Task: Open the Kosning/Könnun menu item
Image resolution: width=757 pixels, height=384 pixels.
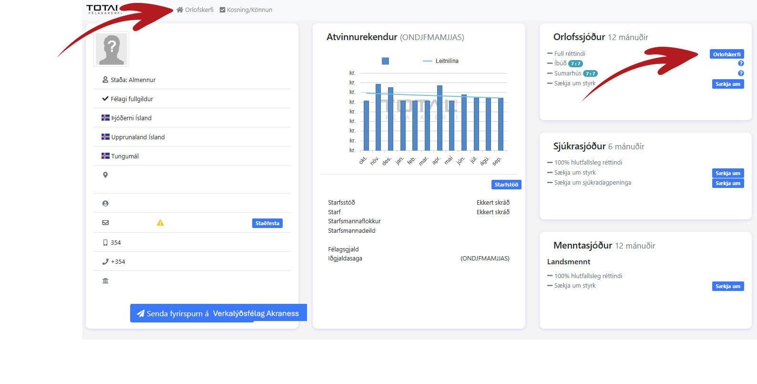Action: (x=249, y=10)
